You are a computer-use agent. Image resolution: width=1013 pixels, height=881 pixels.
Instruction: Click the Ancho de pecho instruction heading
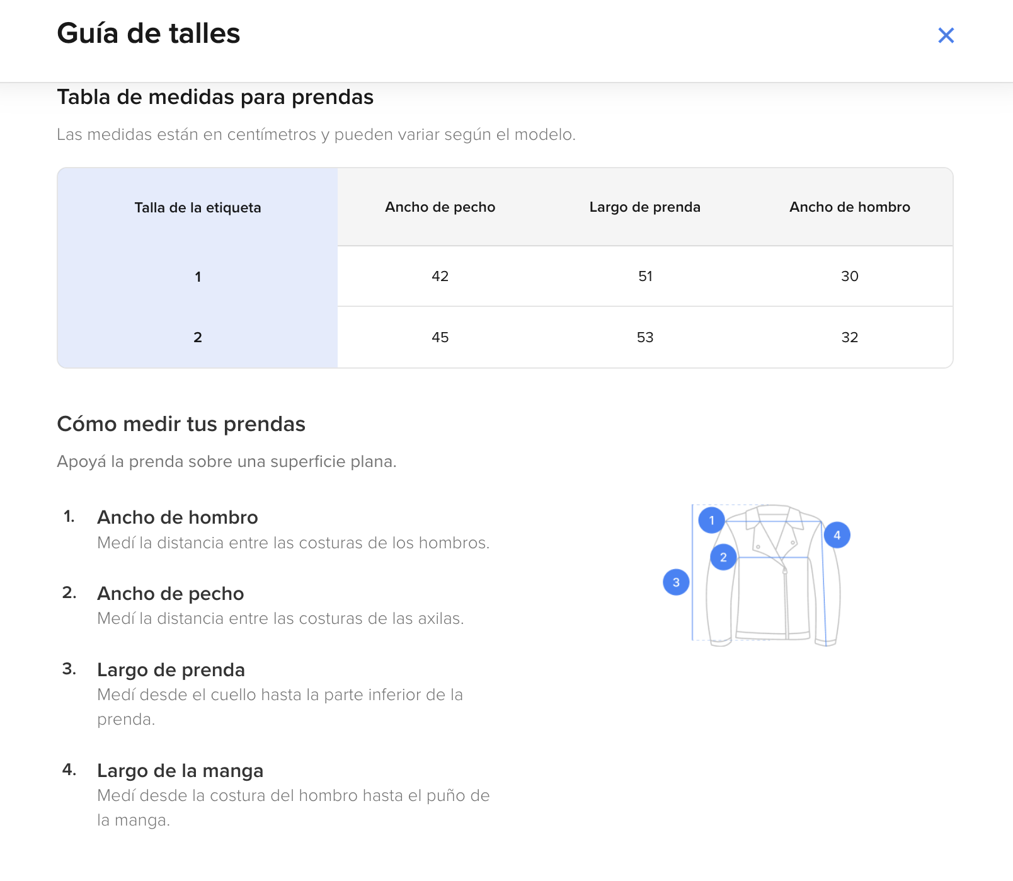[x=171, y=594]
